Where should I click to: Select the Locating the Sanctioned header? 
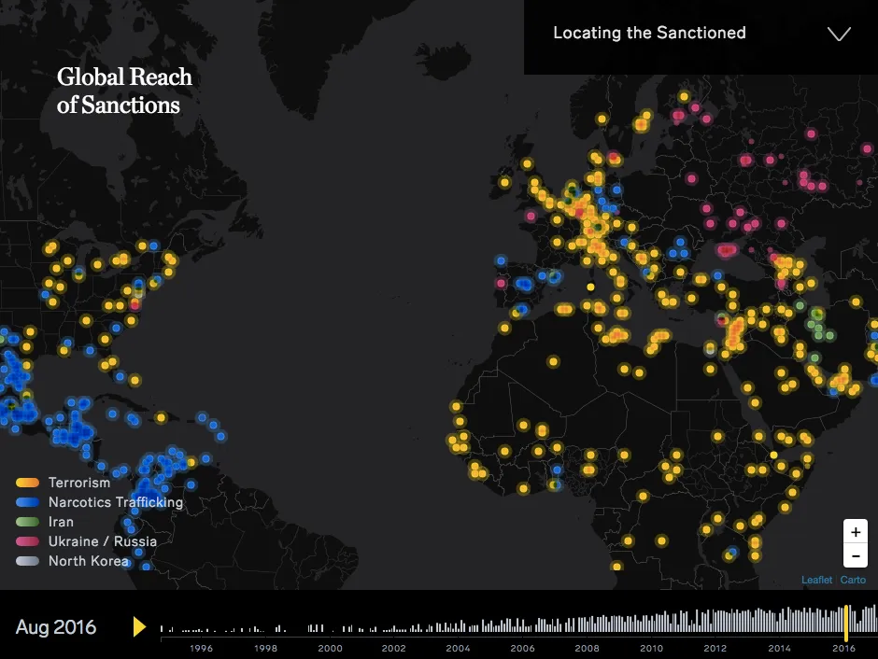649,33
